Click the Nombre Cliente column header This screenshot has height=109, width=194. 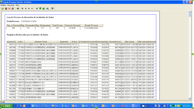(x=41, y=42)
